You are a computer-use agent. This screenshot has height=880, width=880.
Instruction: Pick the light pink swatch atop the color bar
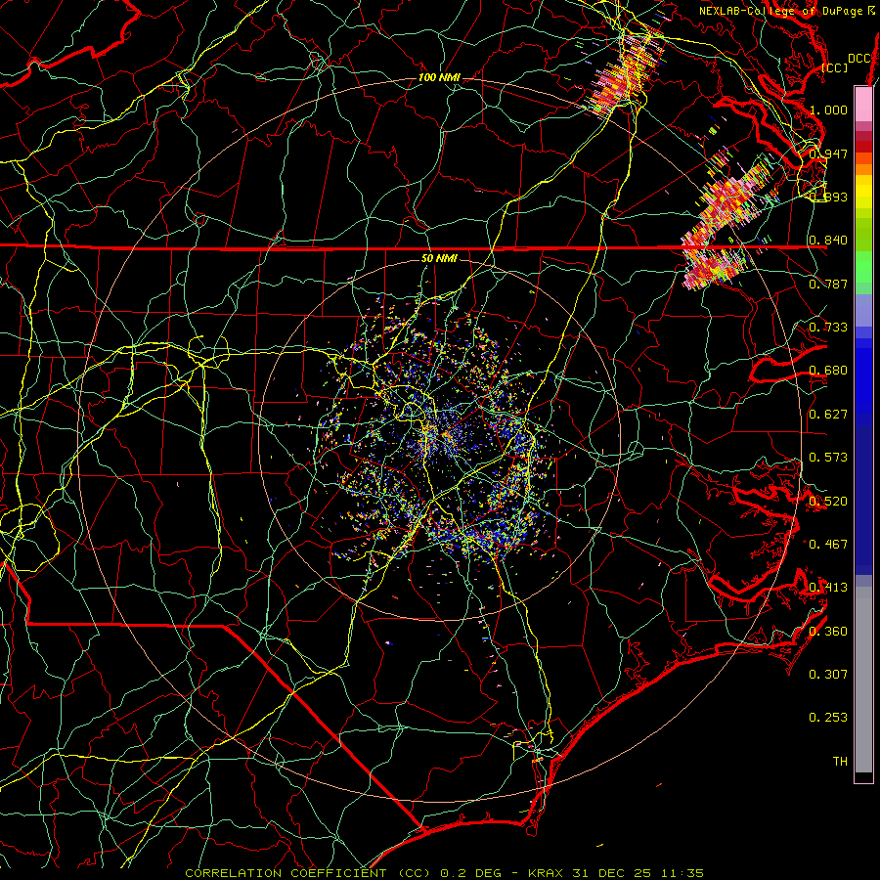(x=863, y=104)
